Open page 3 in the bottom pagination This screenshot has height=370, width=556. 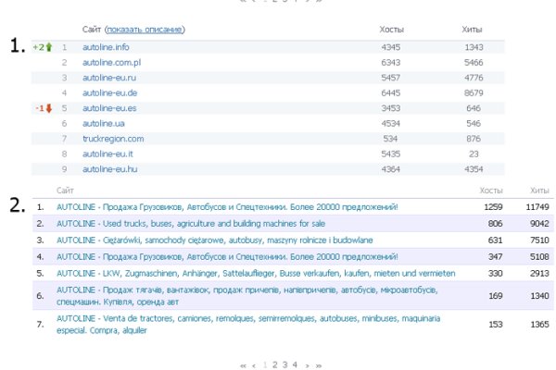tap(284, 364)
